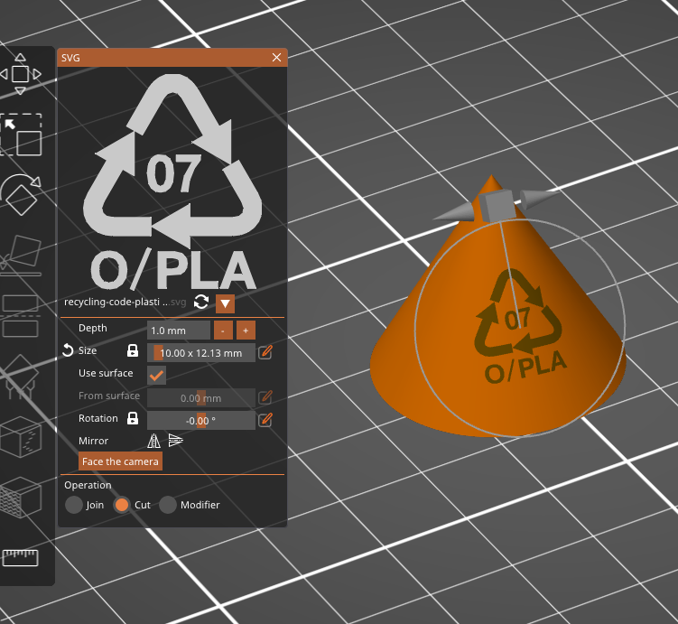Edit the Rotation value with pencil icon
Image resolution: width=678 pixels, height=624 pixels.
pyautogui.click(x=265, y=419)
